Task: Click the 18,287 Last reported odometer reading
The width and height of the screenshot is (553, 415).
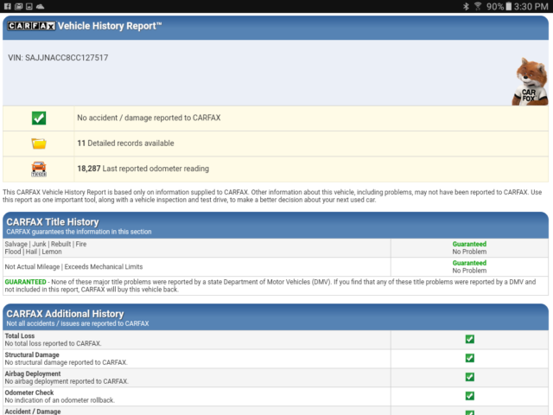Action: coord(143,169)
